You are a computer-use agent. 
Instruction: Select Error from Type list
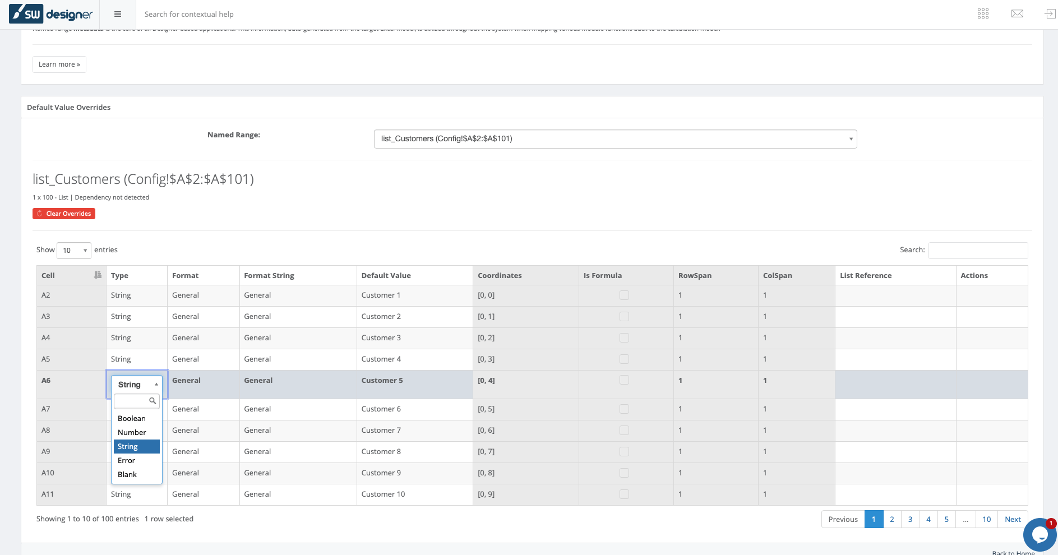(137, 461)
